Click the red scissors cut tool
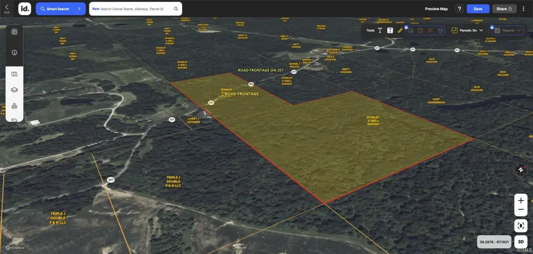Viewport: 533px width, 254px height. point(430,30)
